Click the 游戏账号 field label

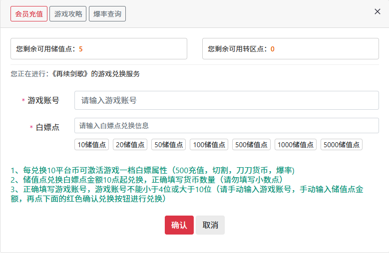click(43, 100)
